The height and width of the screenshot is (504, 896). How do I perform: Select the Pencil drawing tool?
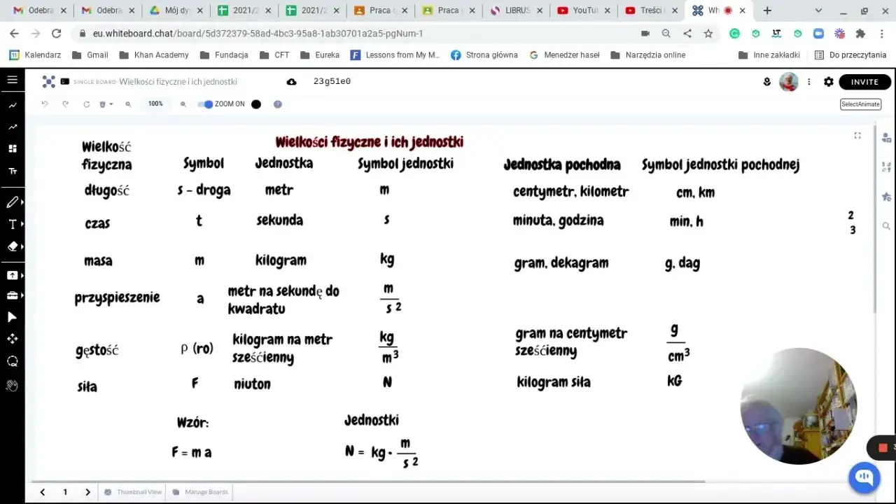pos(12,202)
